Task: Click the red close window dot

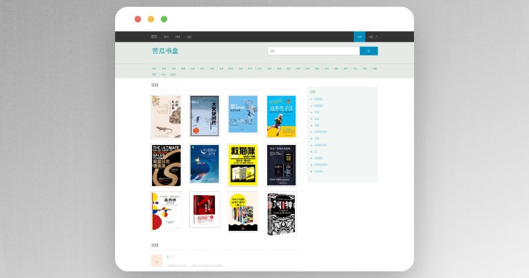Action: coord(138,19)
